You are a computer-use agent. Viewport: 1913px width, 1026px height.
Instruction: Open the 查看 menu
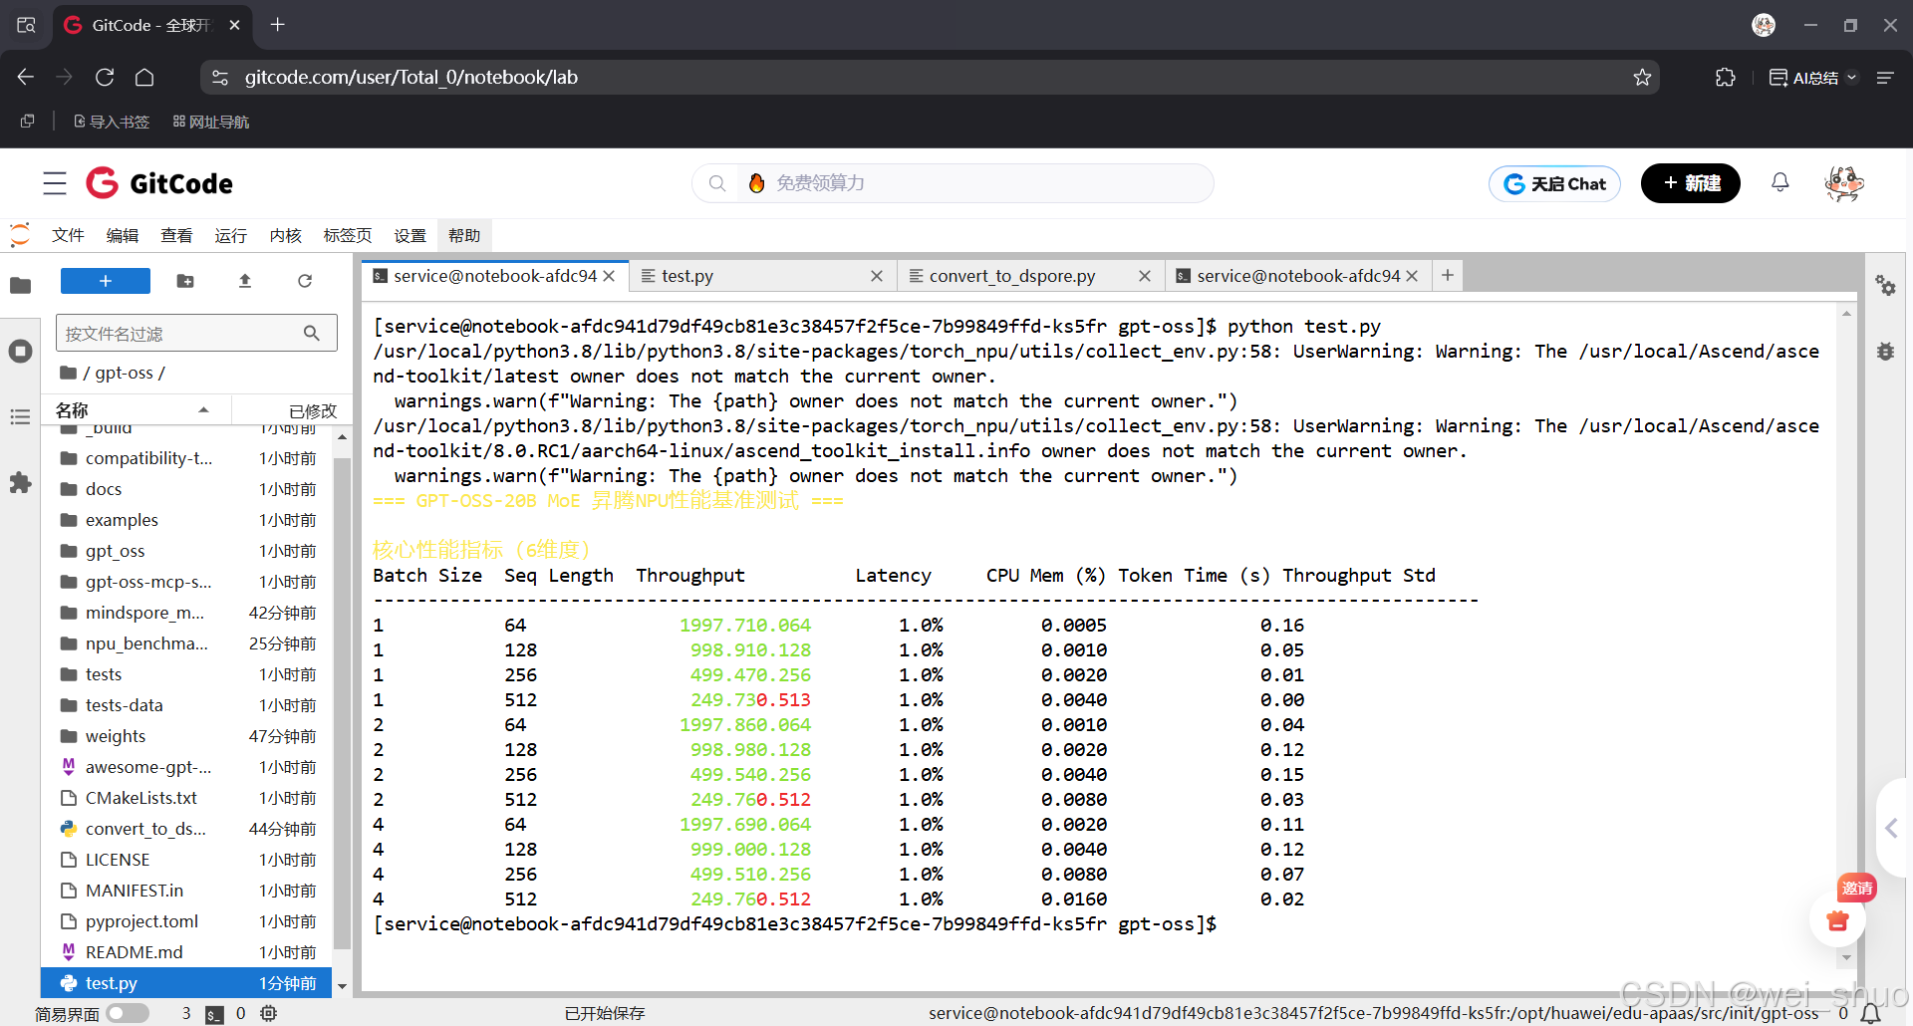click(x=176, y=235)
